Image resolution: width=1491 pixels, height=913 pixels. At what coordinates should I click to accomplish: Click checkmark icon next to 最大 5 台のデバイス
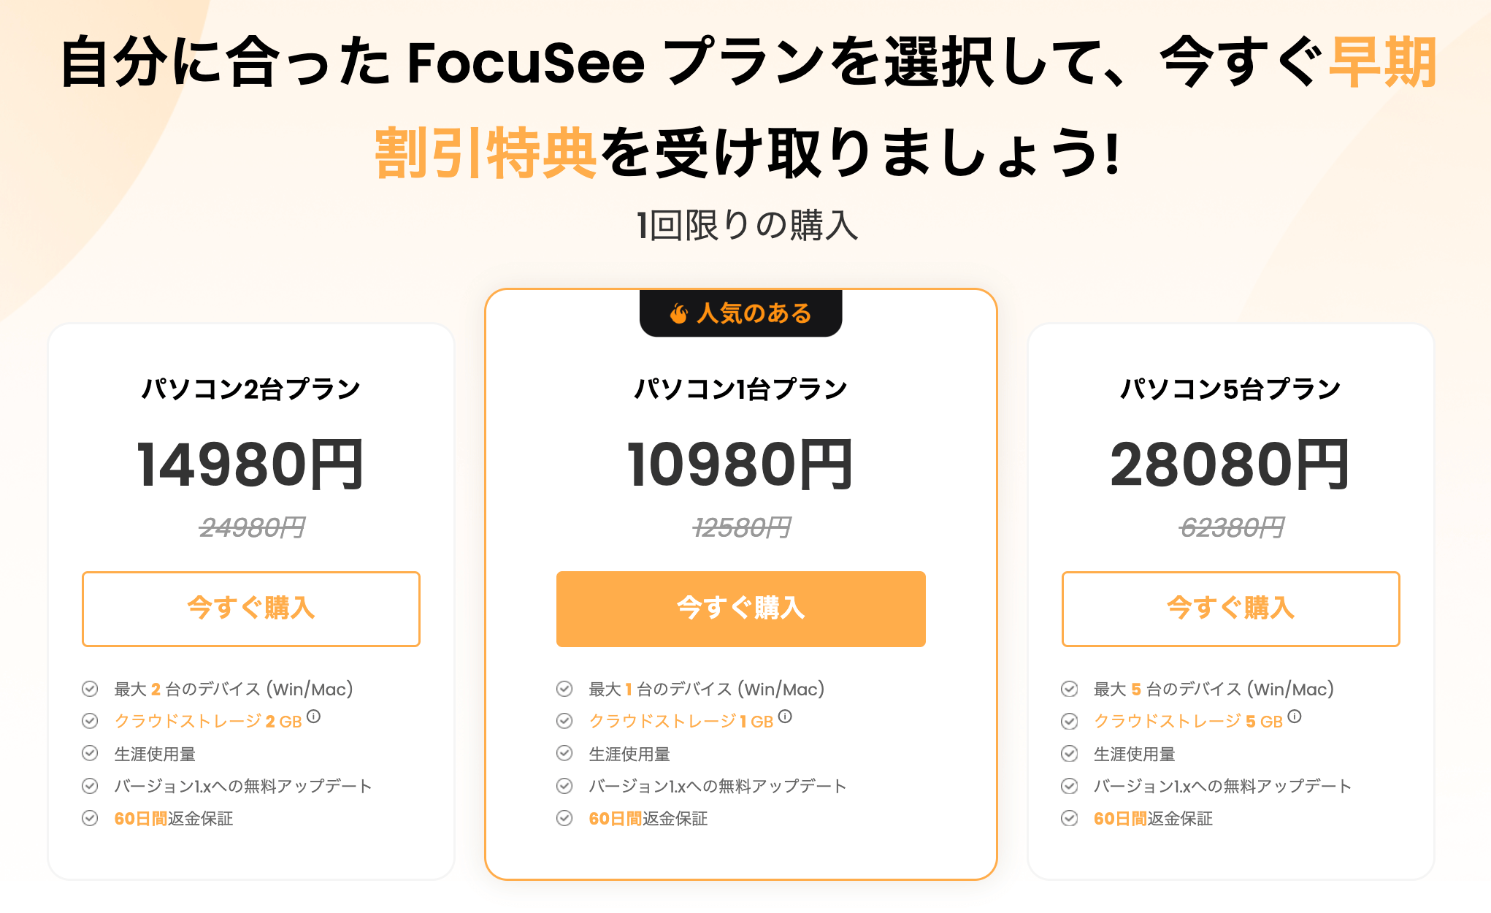click(x=1069, y=689)
